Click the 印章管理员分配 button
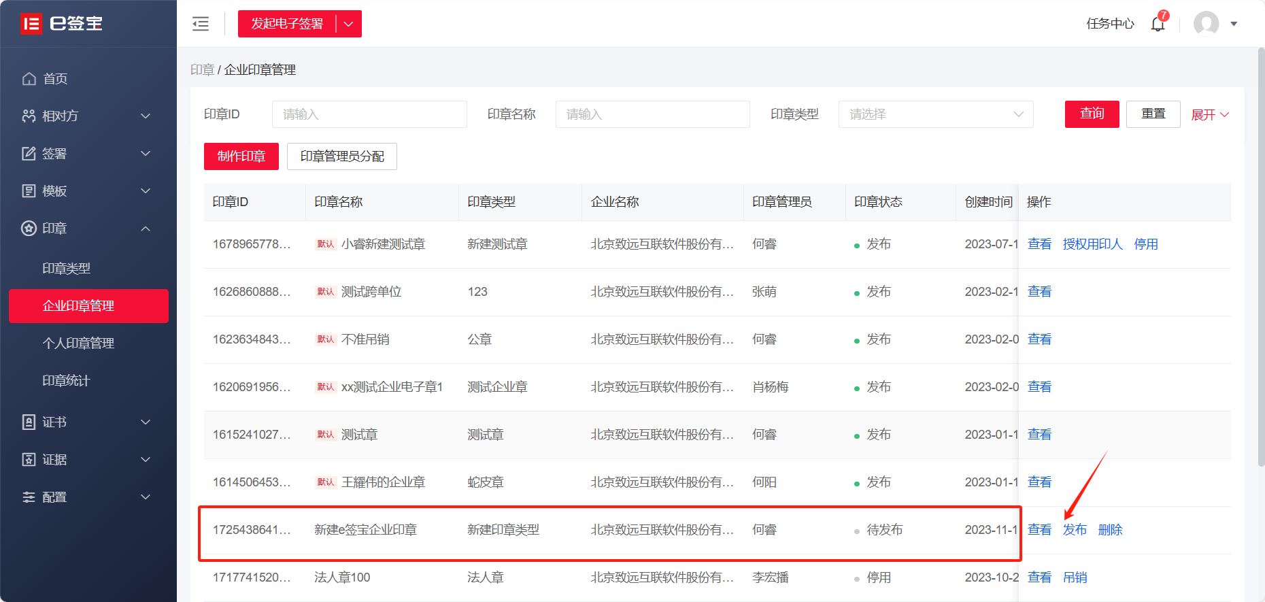Viewport: 1265px width, 602px height. point(342,156)
